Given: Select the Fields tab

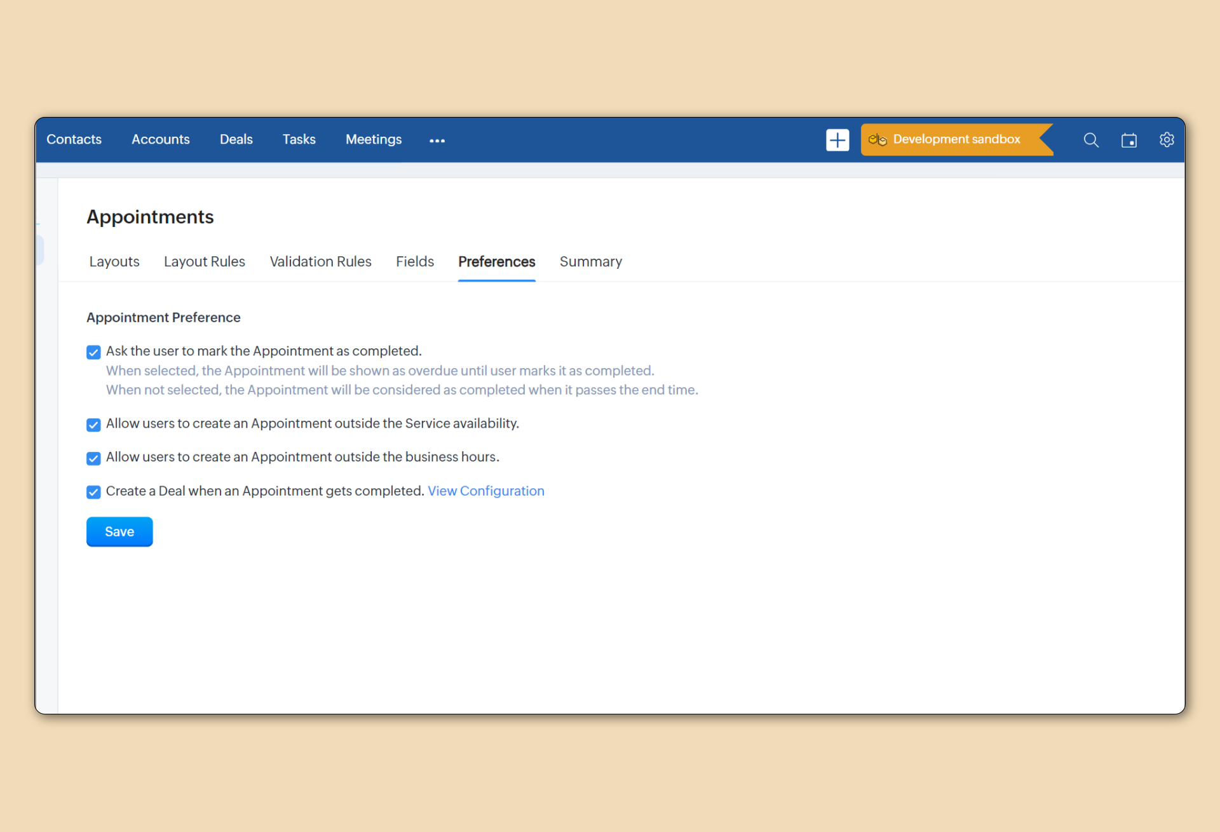Looking at the screenshot, I should (x=414, y=262).
